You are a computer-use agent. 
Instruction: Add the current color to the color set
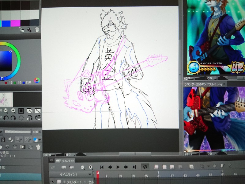pyautogui.click(x=29, y=29)
